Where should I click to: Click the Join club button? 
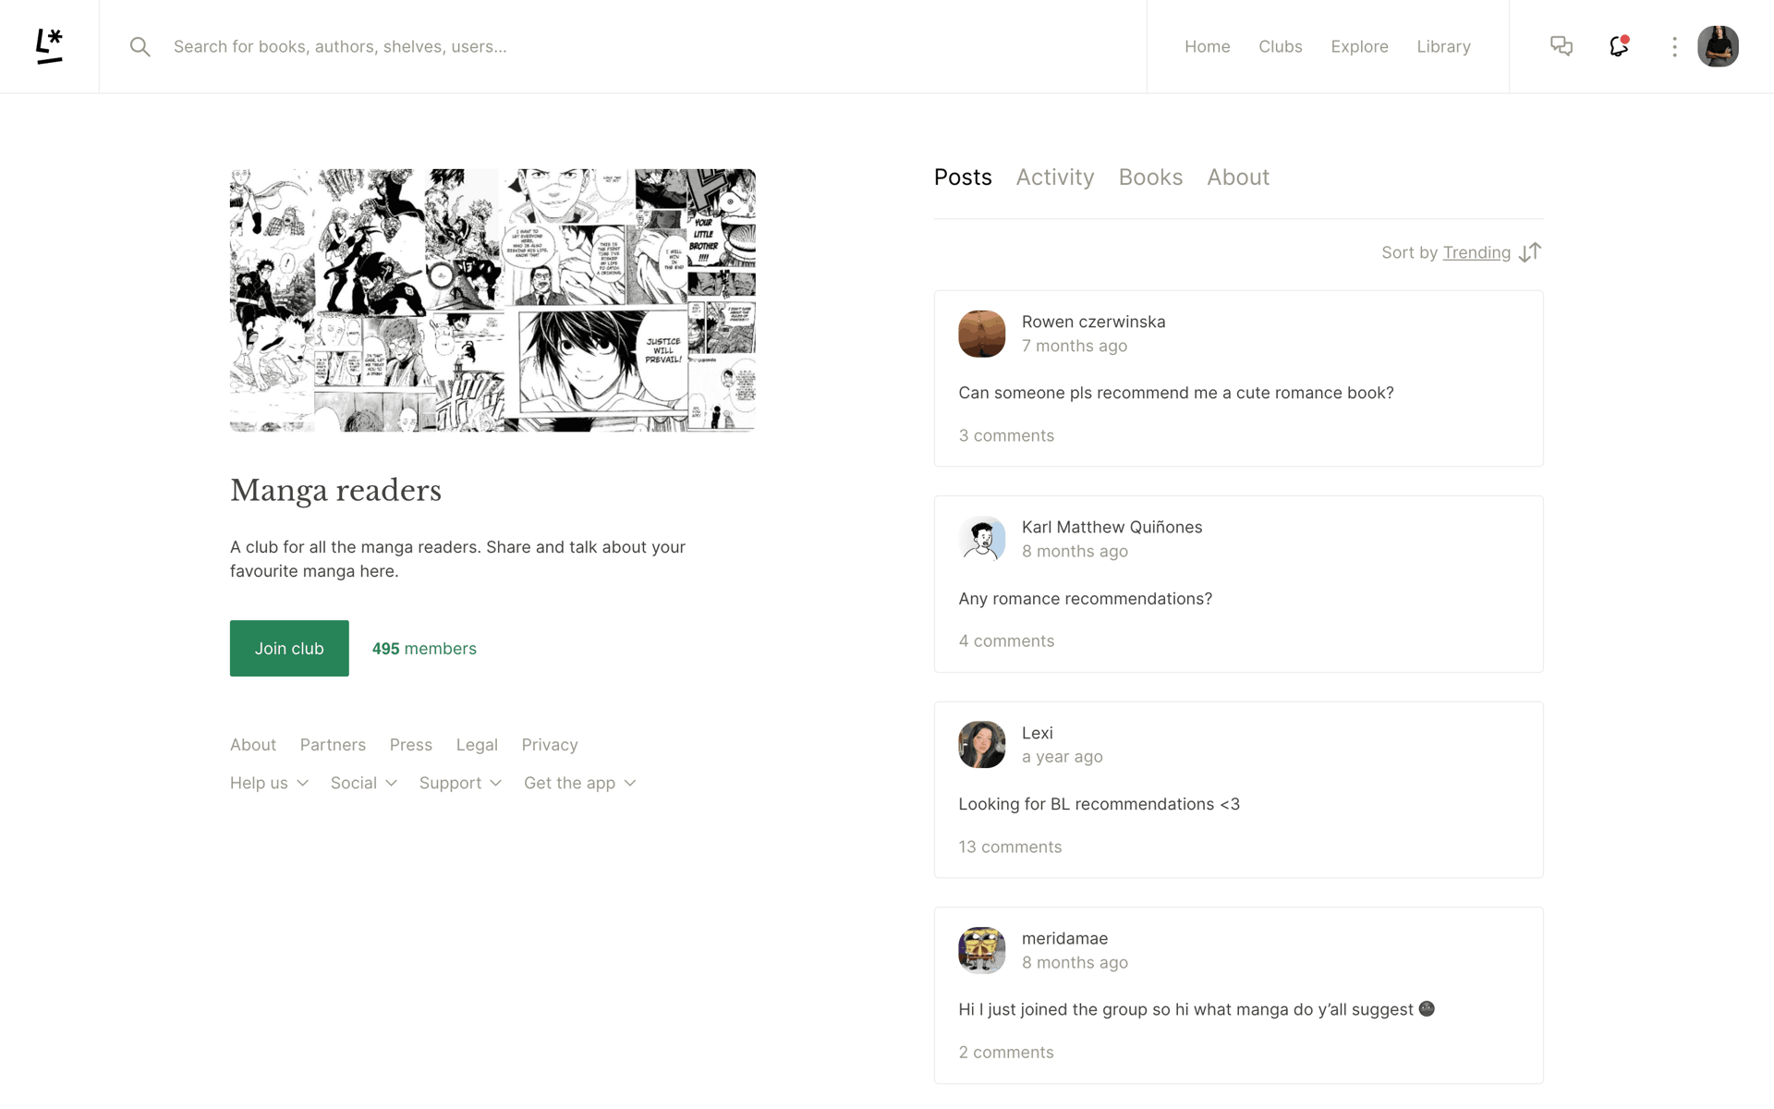click(289, 648)
